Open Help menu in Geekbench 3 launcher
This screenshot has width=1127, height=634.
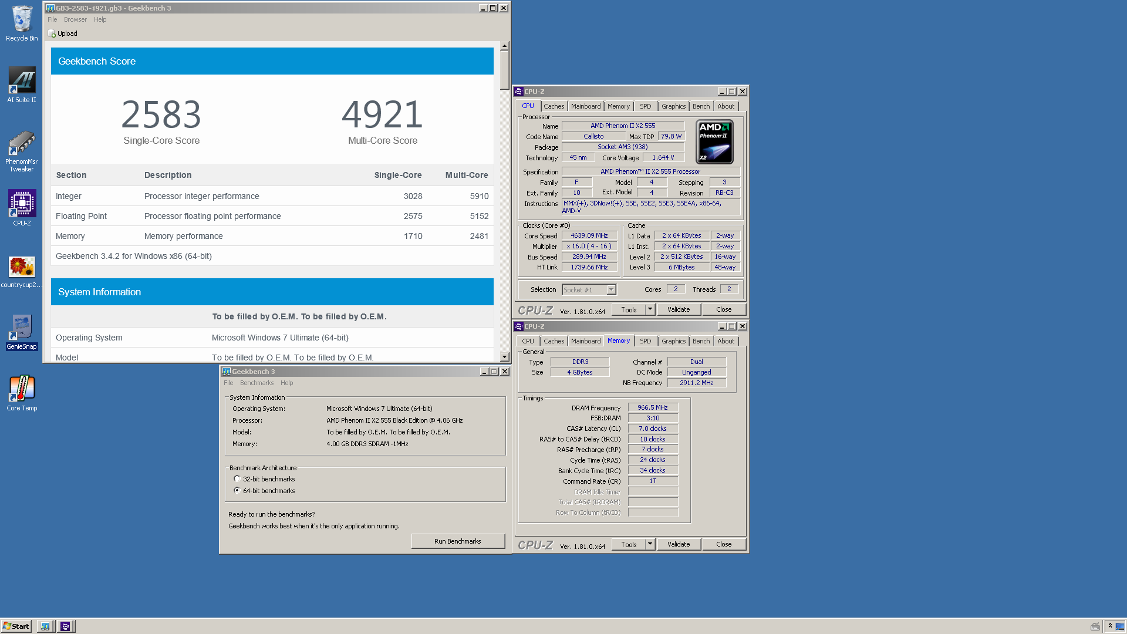tap(286, 383)
